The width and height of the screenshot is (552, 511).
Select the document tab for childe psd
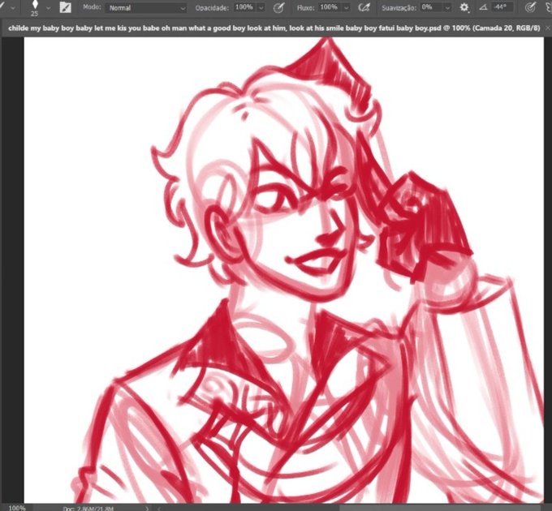274,28
